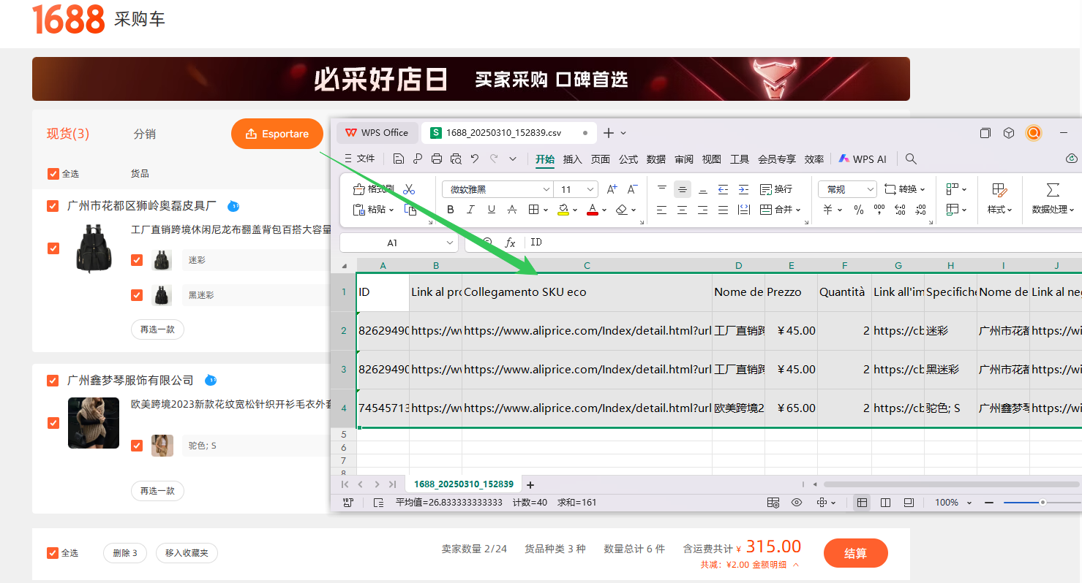1082x583 pixels.
Task: Expand the 粘贴 paste options dropdown
Action: tap(393, 210)
